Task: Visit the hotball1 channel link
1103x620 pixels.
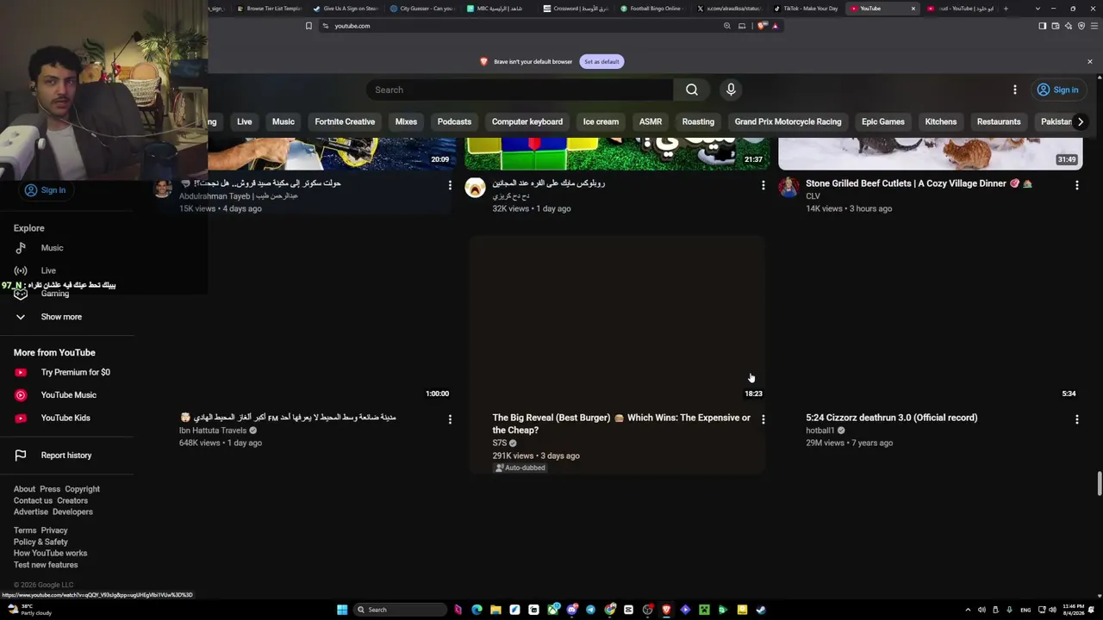Action: [819, 431]
